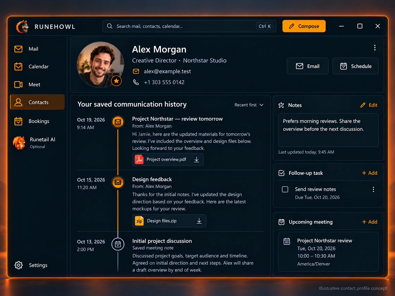This screenshot has width=395, height=296.
Task: Click the Notes pin icon
Action: pos(281,105)
